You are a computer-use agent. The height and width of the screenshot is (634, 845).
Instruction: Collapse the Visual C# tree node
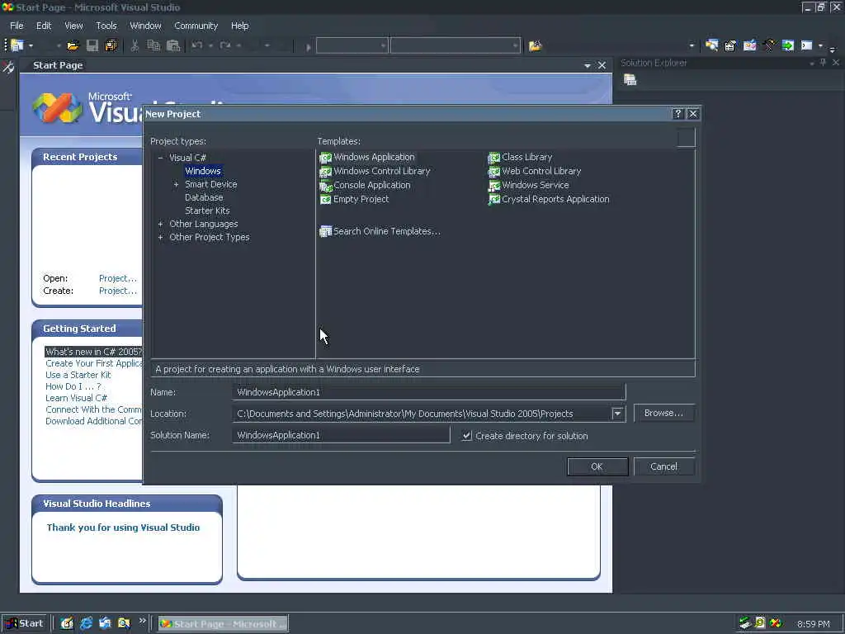click(x=160, y=158)
